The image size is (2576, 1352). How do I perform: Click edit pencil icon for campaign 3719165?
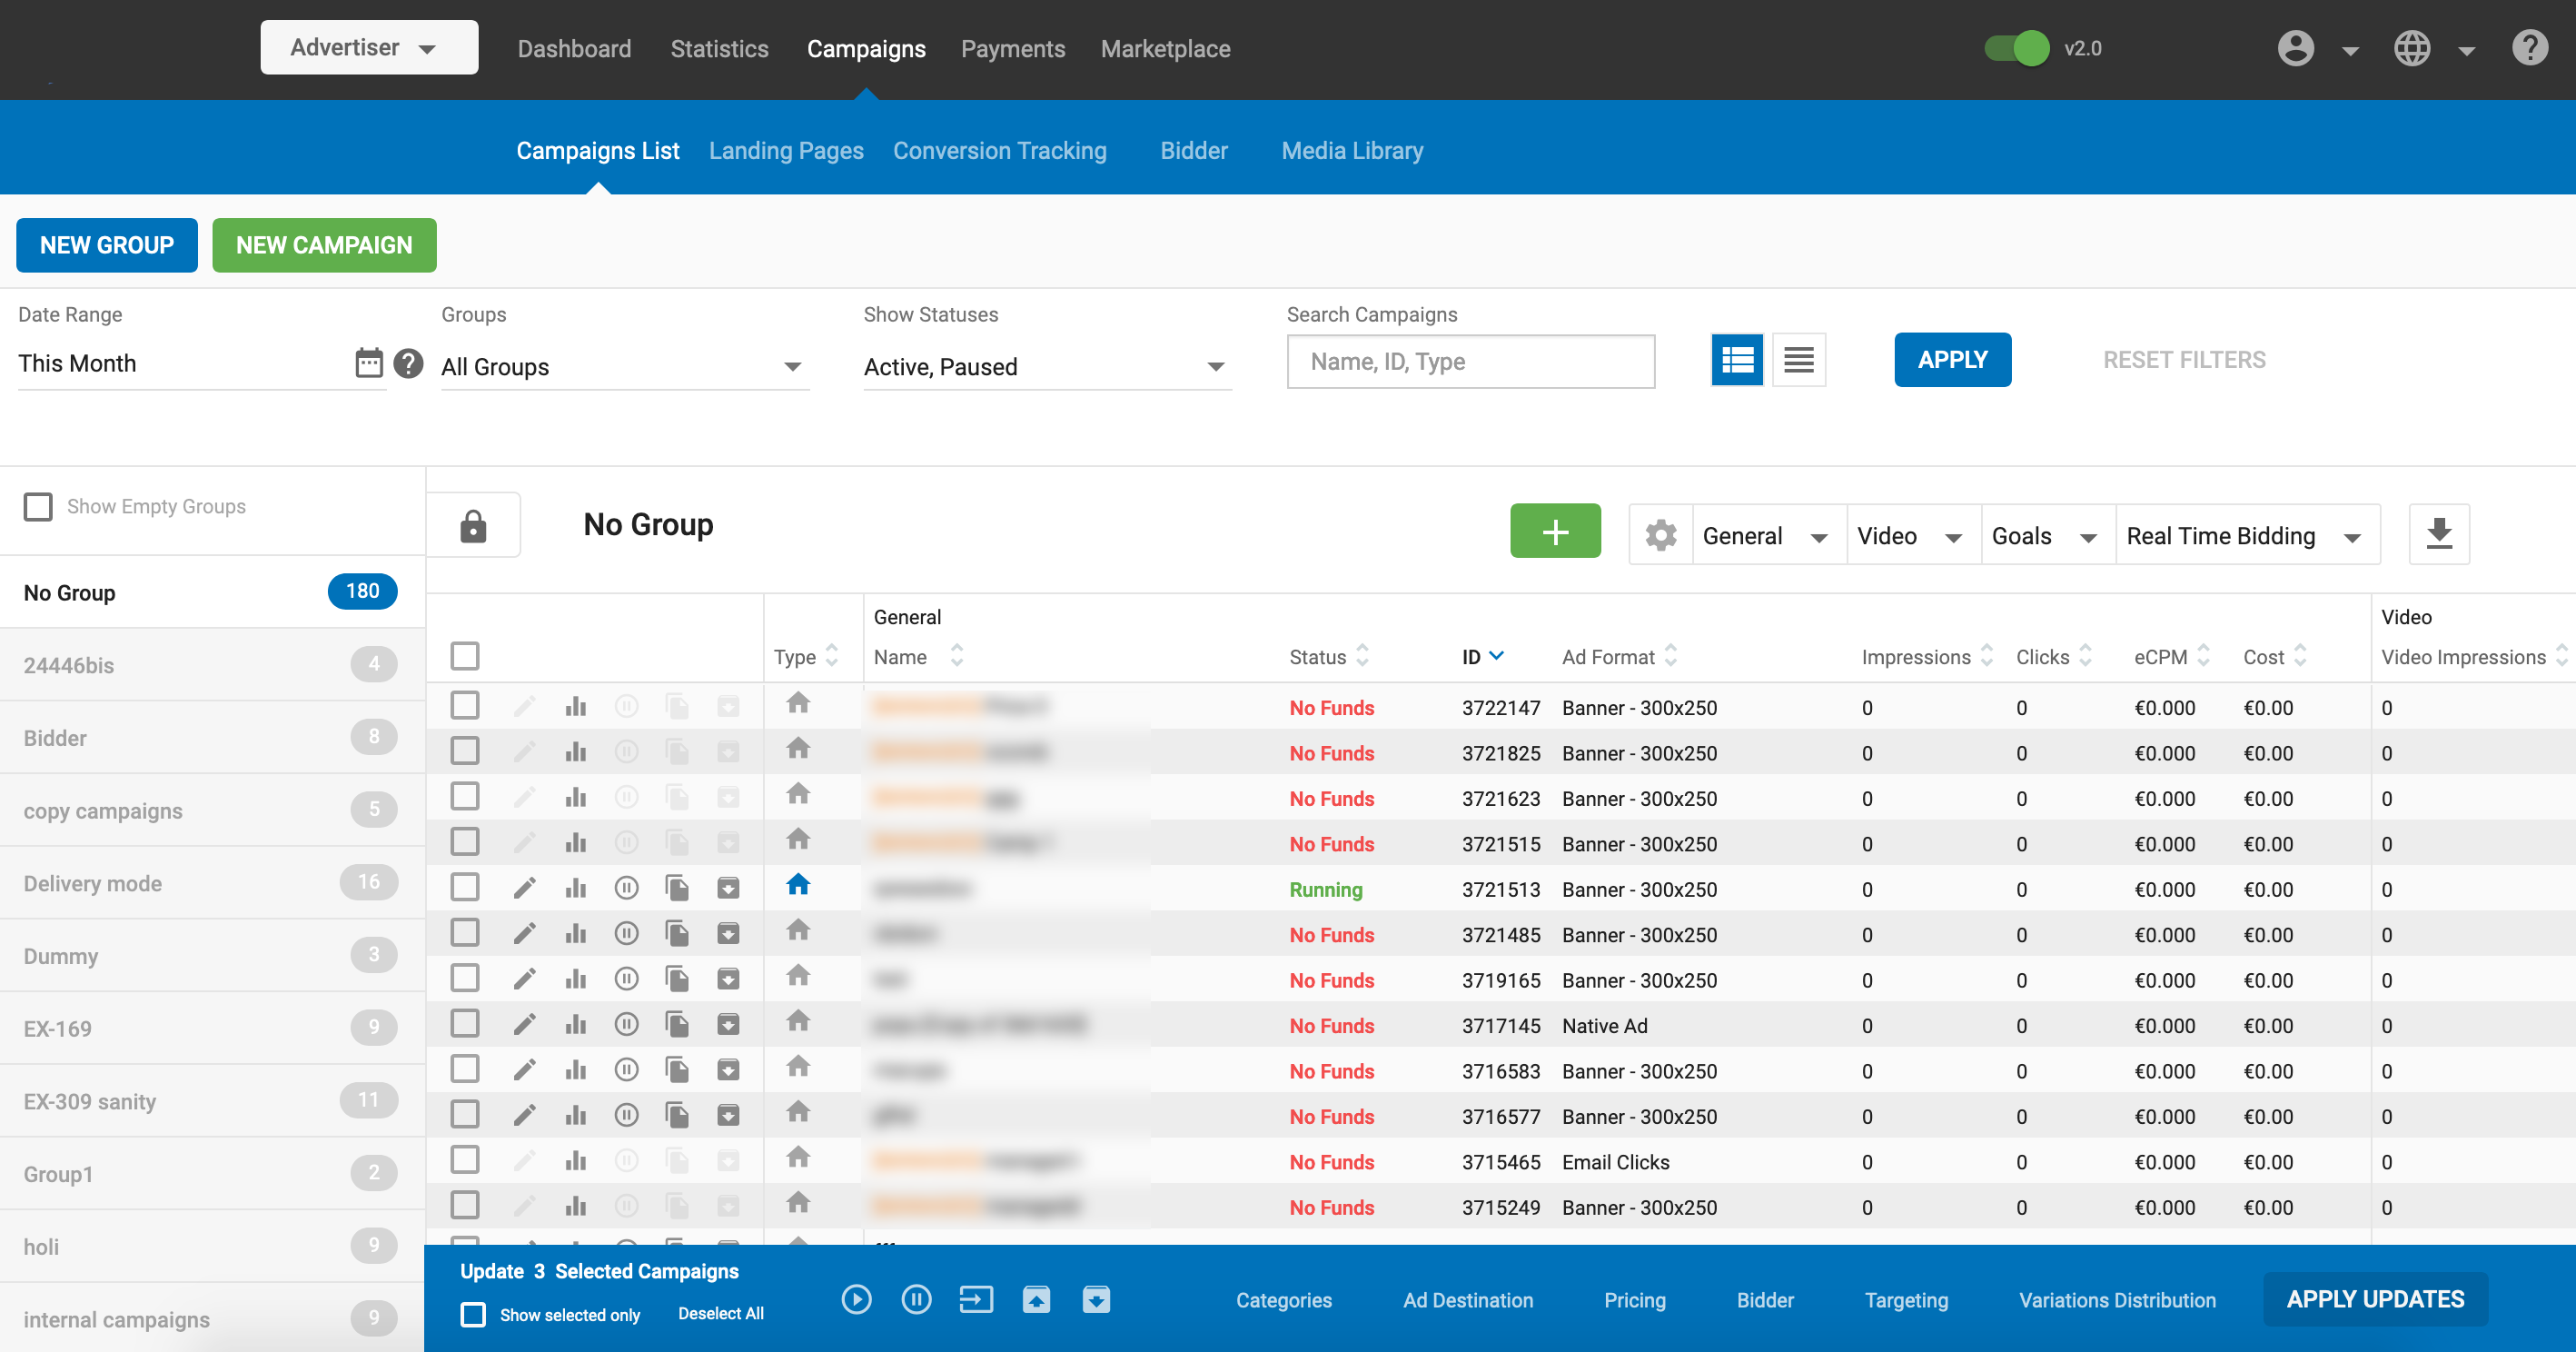coord(524,979)
